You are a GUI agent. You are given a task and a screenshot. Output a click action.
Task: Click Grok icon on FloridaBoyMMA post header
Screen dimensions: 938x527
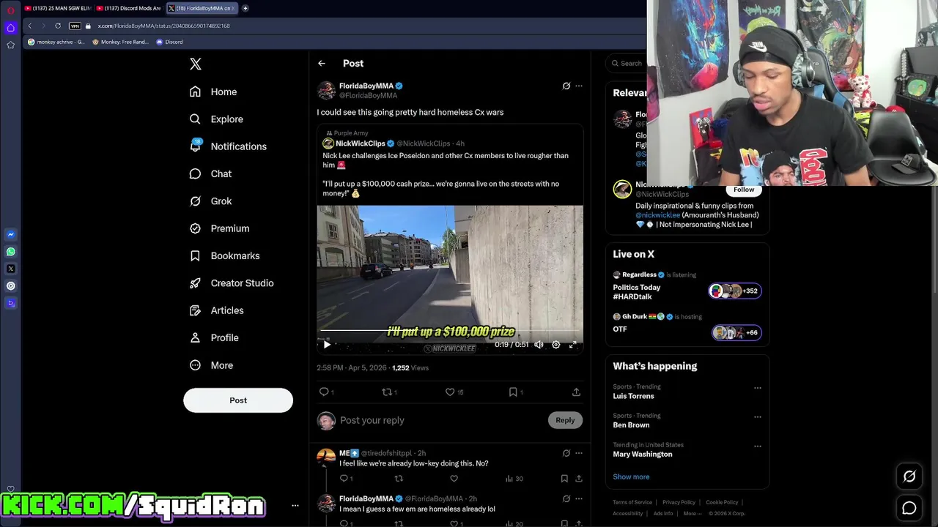[566, 86]
